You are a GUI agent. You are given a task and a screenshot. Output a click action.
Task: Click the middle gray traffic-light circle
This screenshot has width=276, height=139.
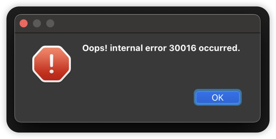click(37, 23)
